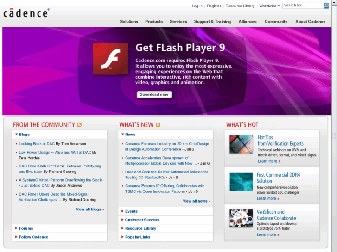The image size is (337, 252).
Task: Click the Hot Tips thumbnail image
Action: [x=241, y=144]
